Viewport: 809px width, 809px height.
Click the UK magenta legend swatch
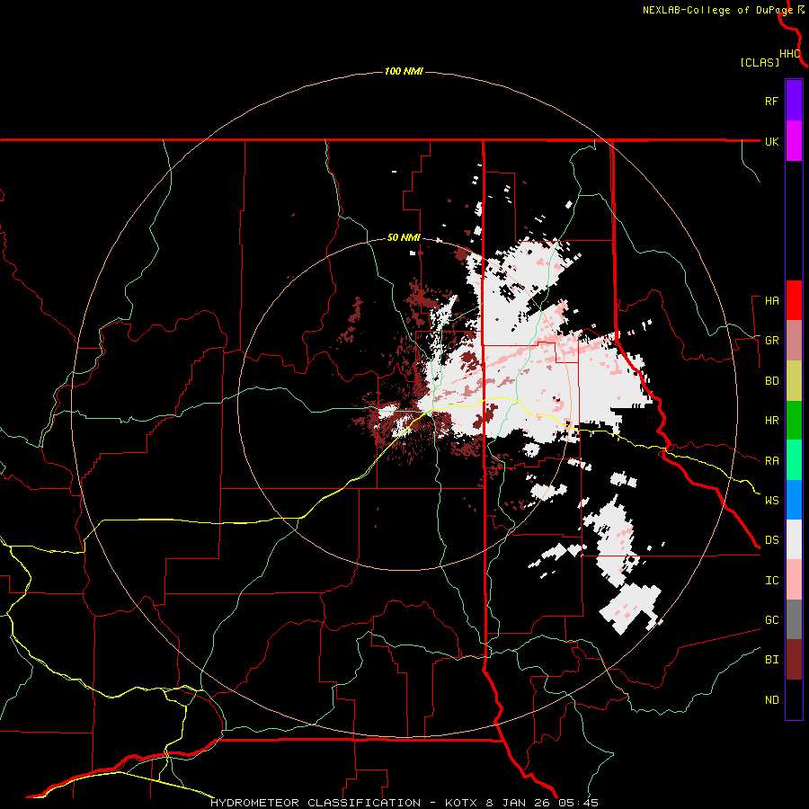tap(794, 141)
